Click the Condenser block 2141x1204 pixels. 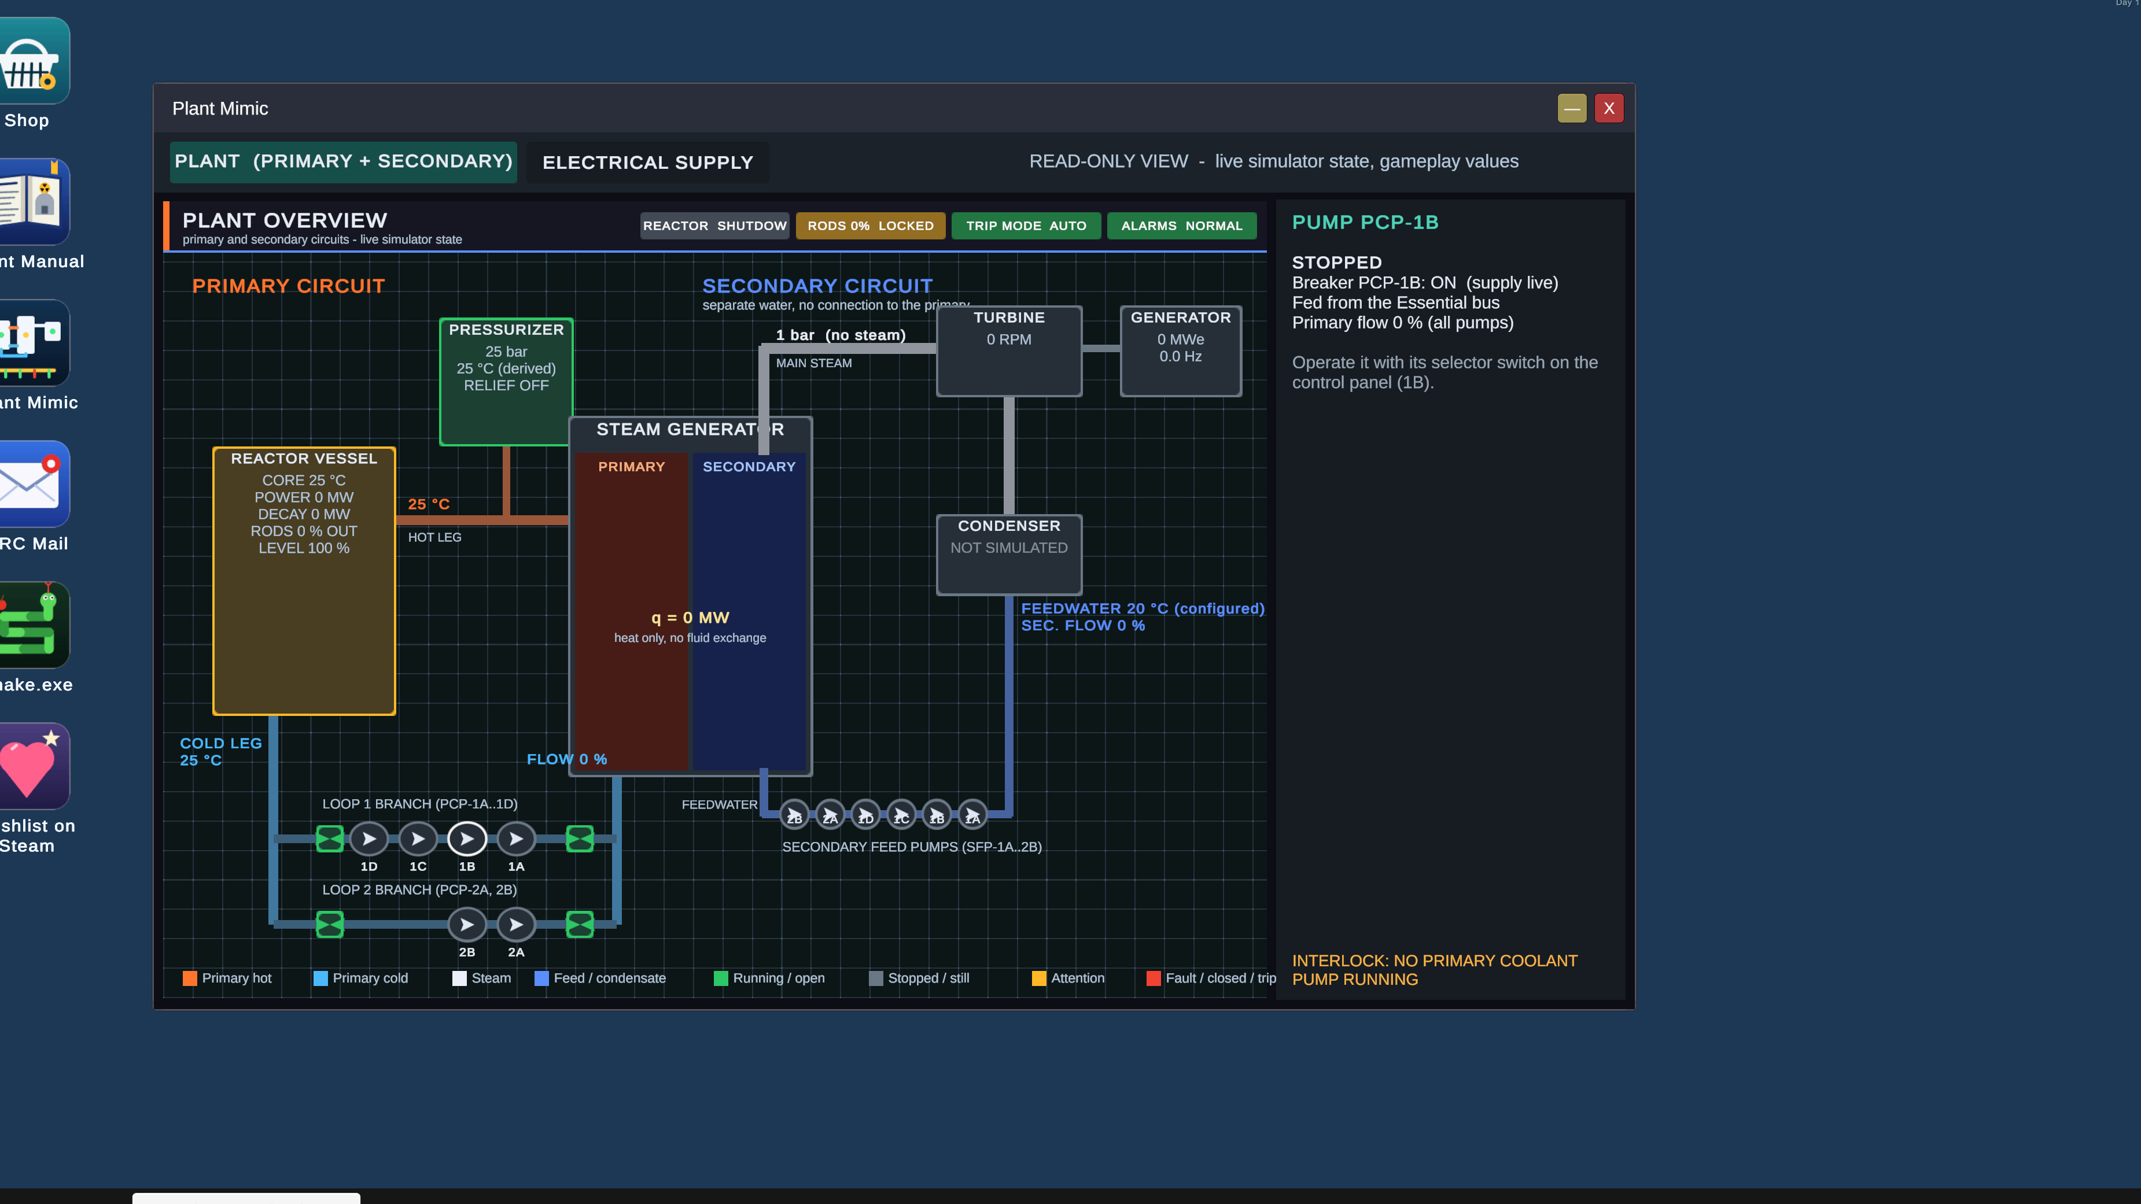coord(1009,554)
